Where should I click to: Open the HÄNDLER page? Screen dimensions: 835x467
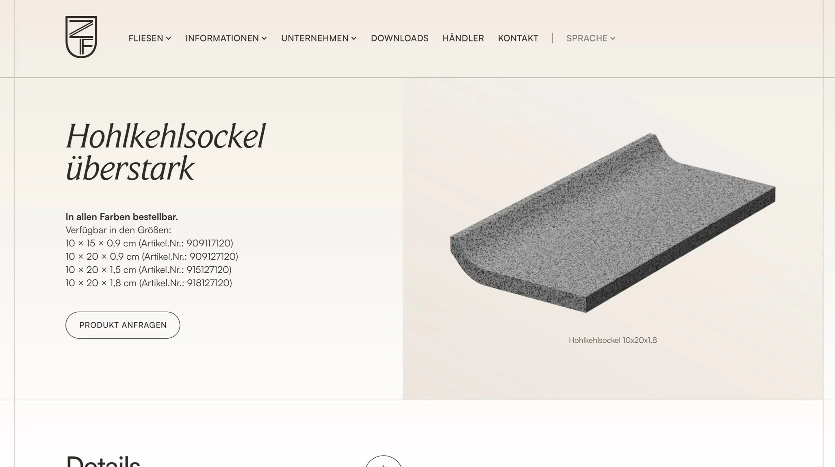463,38
